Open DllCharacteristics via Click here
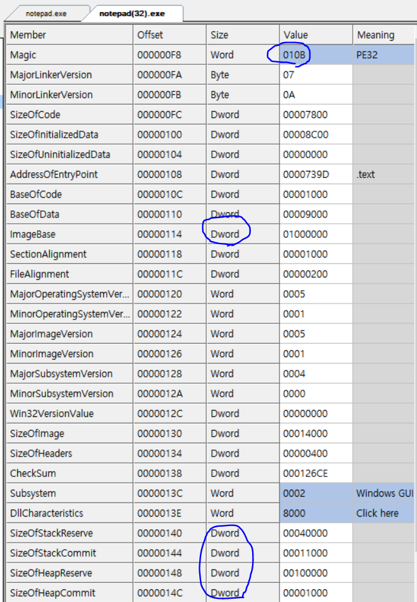The width and height of the screenshot is (417, 602). [x=384, y=514]
